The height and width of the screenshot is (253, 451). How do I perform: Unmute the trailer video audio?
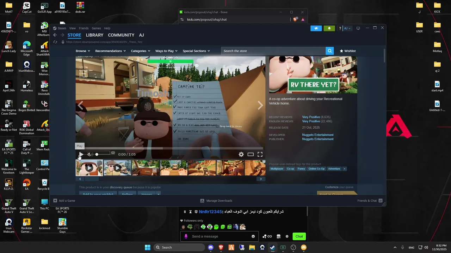click(x=89, y=154)
